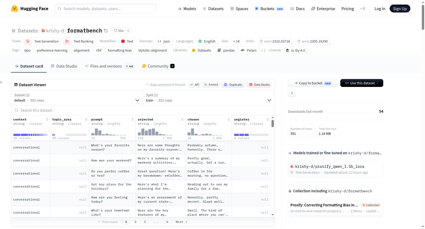This screenshot has width=425, height=229.
Task: Open the Enterprise page
Action: click(323, 9)
